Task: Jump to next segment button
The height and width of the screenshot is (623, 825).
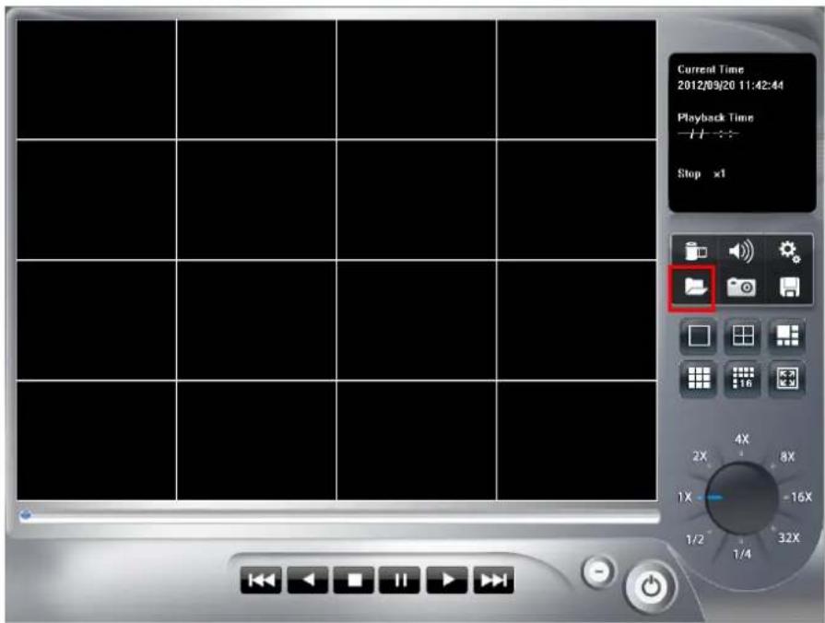Action: pyautogui.click(x=493, y=580)
